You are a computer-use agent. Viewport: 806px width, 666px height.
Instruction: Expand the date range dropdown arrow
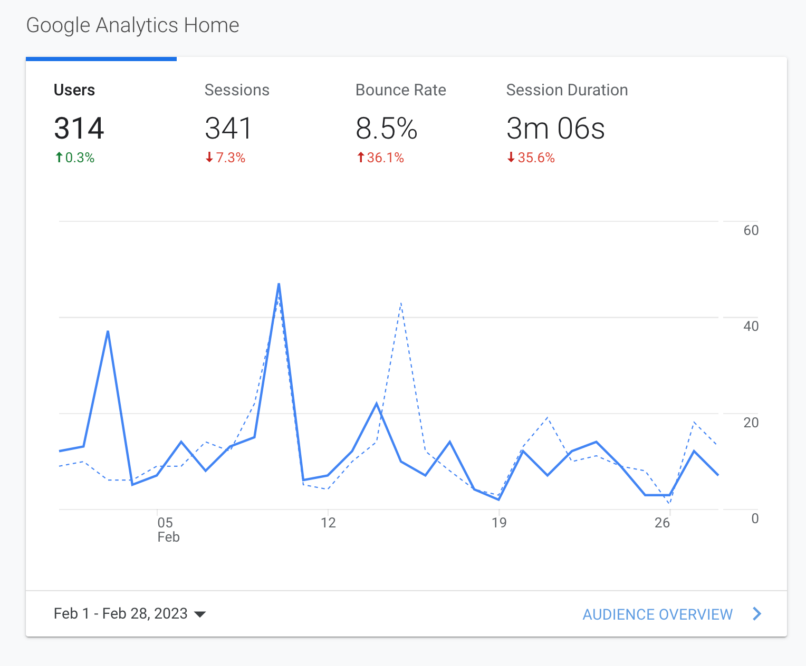click(x=199, y=614)
